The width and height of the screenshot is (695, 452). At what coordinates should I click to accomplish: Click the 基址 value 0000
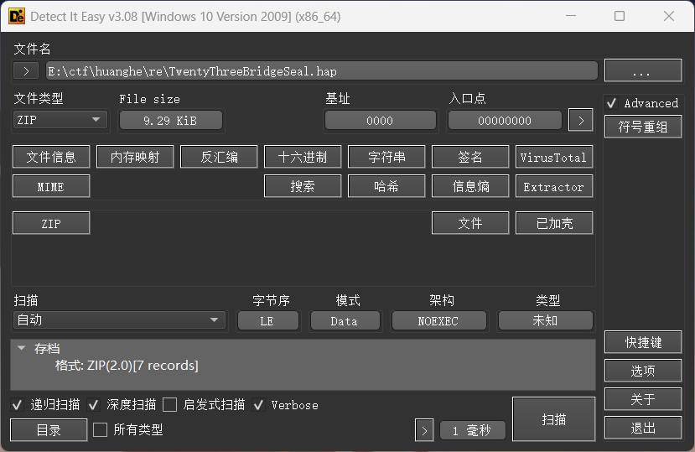click(x=381, y=120)
